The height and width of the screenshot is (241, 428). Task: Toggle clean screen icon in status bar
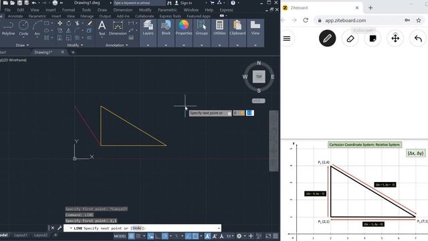point(268,236)
